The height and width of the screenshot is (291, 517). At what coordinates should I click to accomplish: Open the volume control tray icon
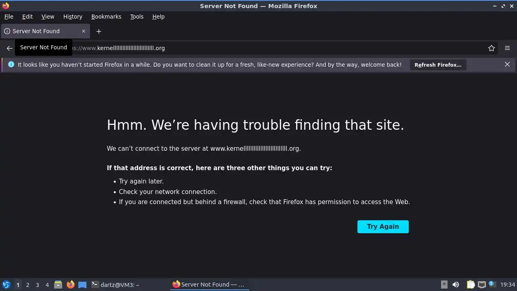click(x=456, y=285)
